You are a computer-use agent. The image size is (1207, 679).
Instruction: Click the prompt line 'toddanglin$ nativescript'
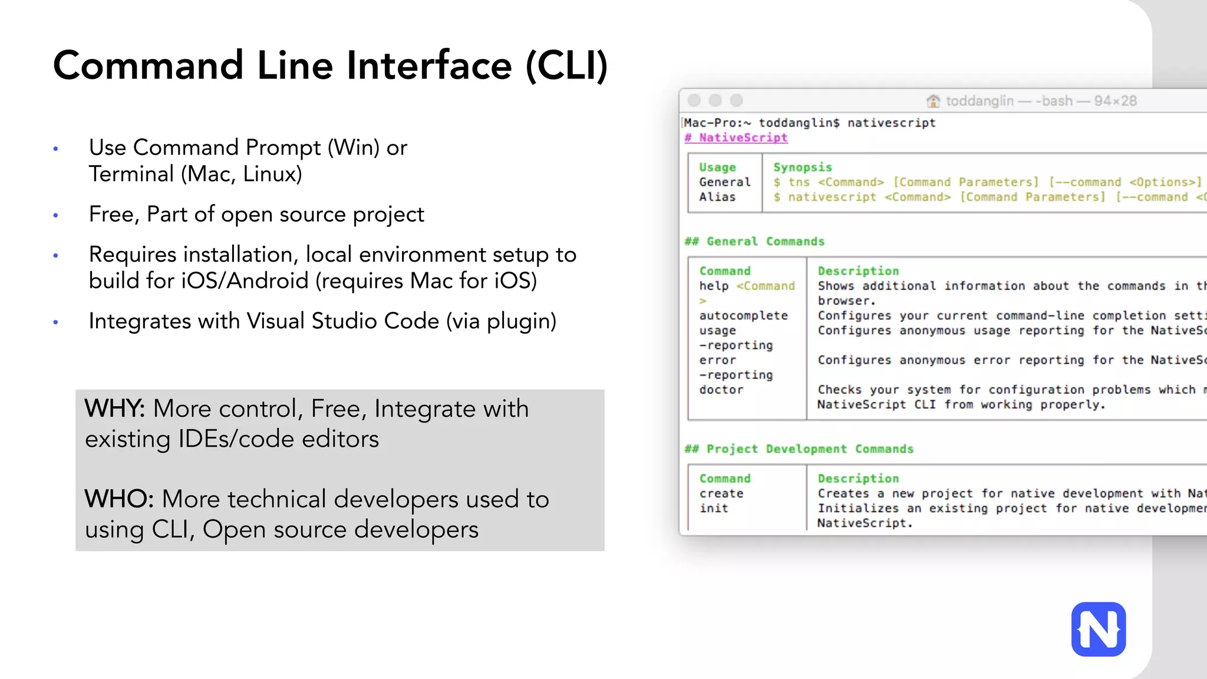point(847,123)
